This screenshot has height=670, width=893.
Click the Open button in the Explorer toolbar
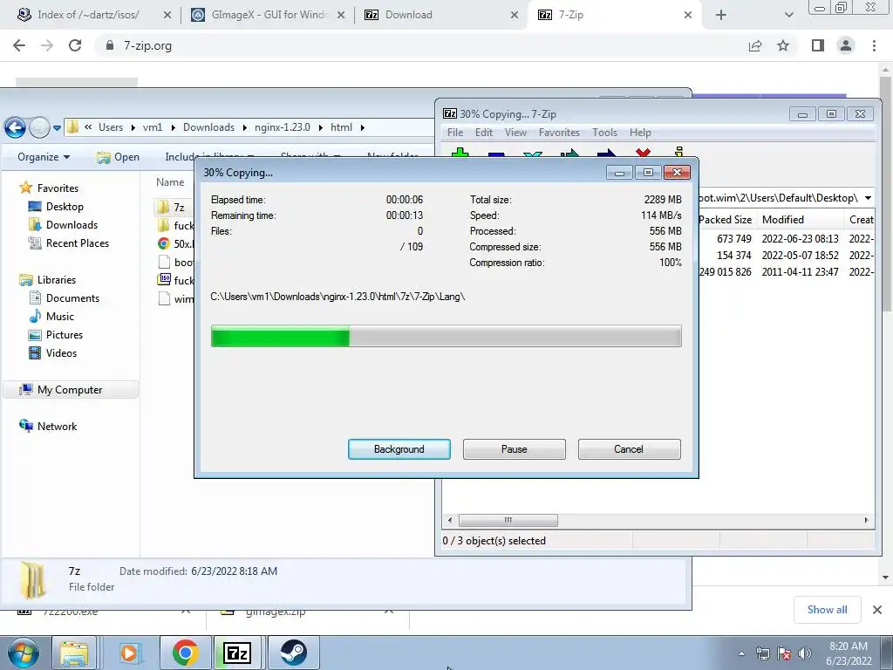click(118, 157)
